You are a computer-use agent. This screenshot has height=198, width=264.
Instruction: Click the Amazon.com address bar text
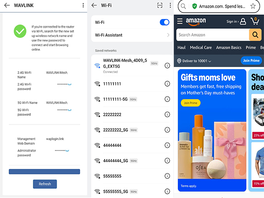tap(222, 7)
